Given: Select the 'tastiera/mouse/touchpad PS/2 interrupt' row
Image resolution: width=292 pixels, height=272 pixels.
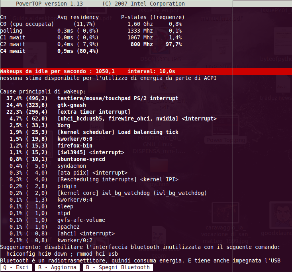Looking at the screenshot, I should [118, 98].
